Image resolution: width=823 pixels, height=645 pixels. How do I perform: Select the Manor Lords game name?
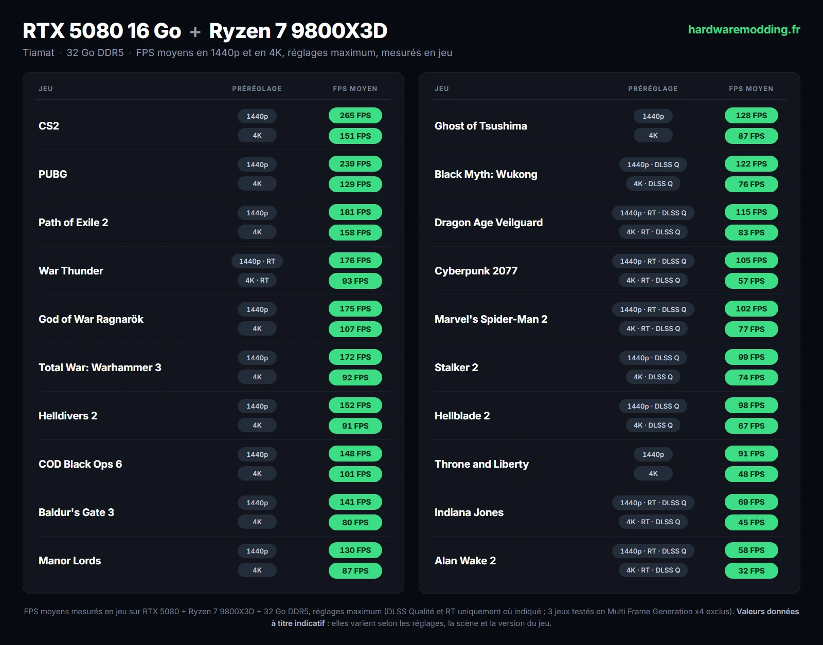[70, 561]
